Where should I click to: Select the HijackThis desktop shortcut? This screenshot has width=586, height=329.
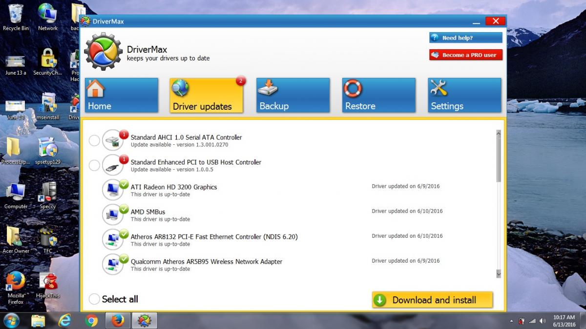48,286
